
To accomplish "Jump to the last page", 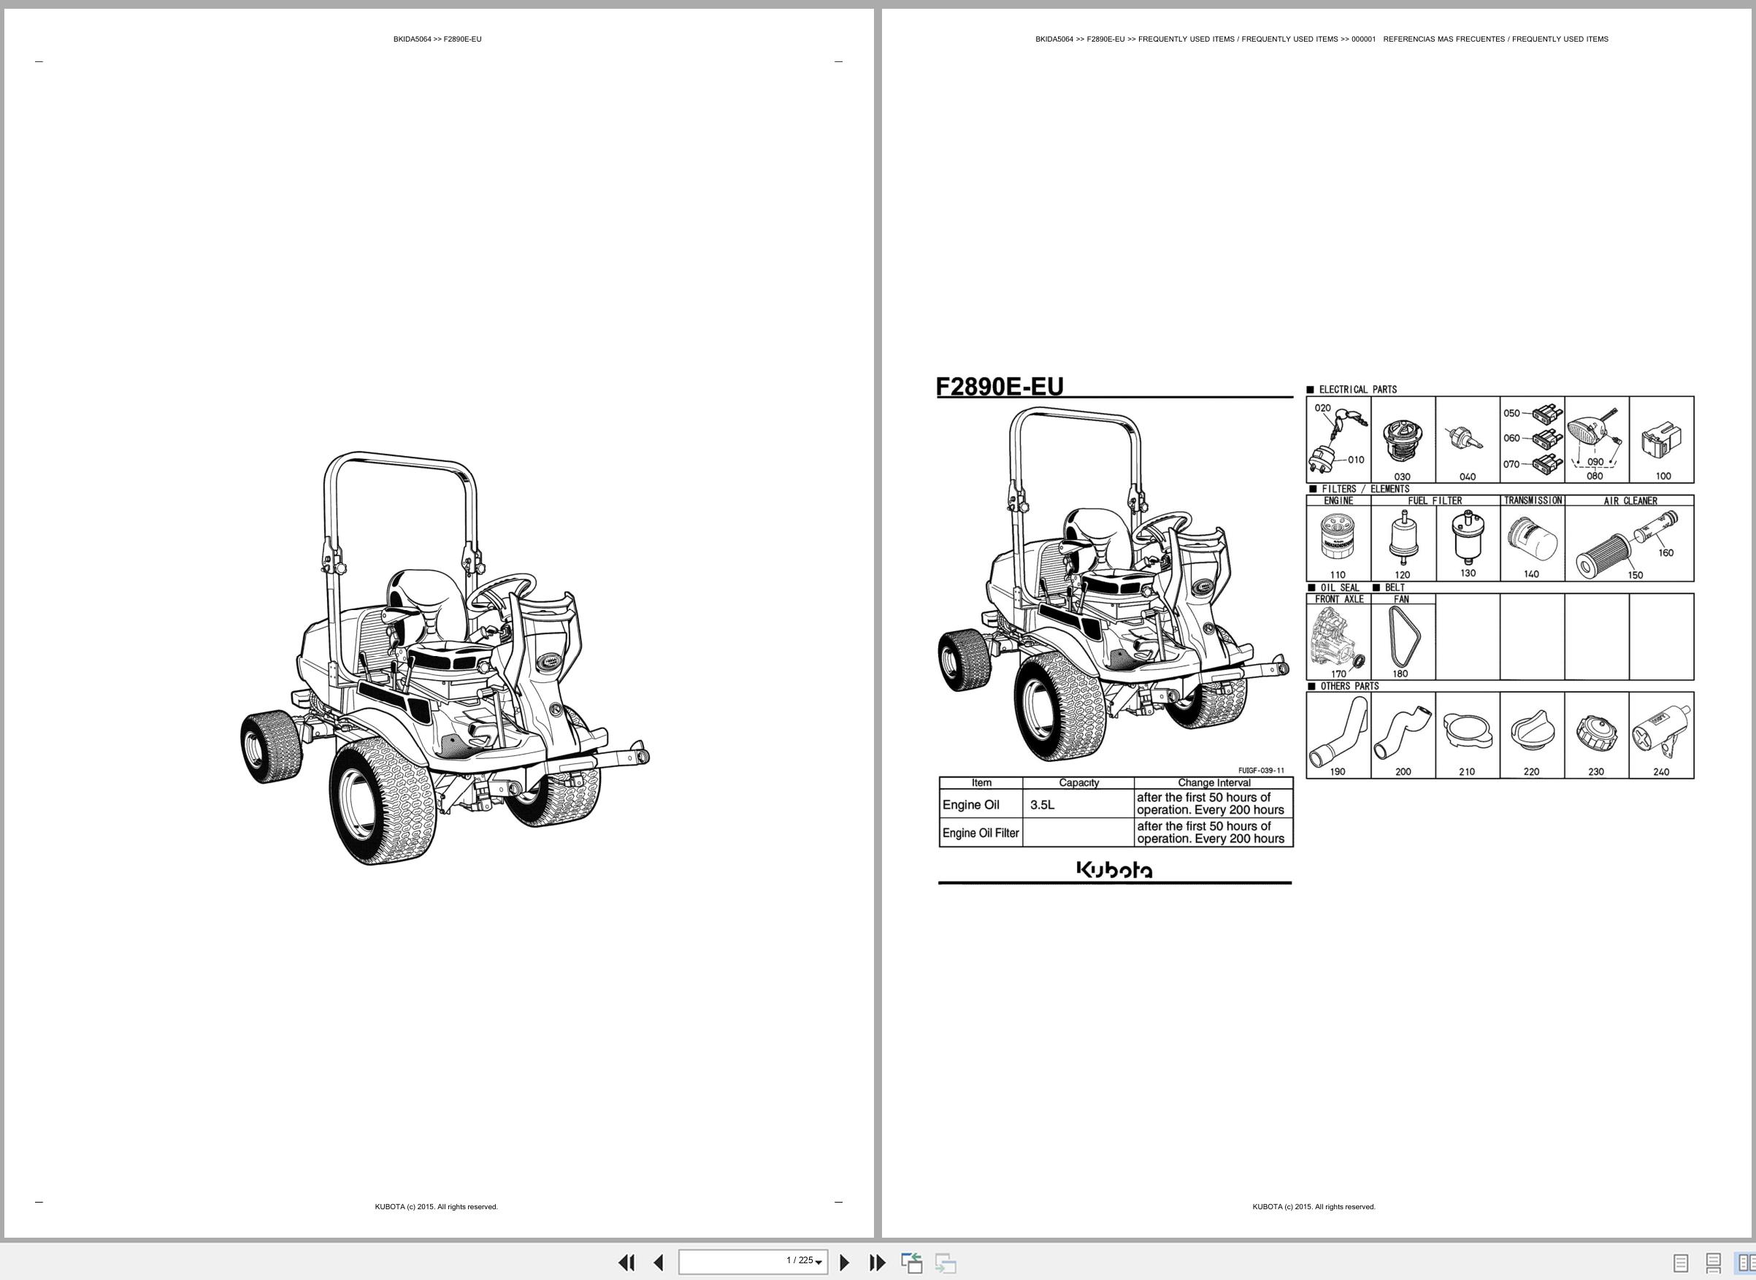I will 877,1262.
